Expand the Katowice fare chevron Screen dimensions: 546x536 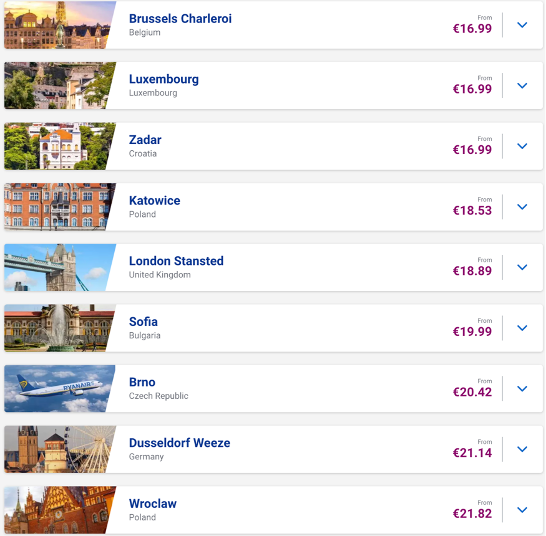522,207
